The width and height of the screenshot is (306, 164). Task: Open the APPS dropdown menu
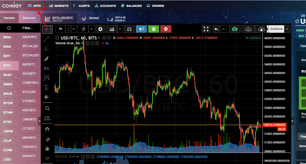coord(35,6)
